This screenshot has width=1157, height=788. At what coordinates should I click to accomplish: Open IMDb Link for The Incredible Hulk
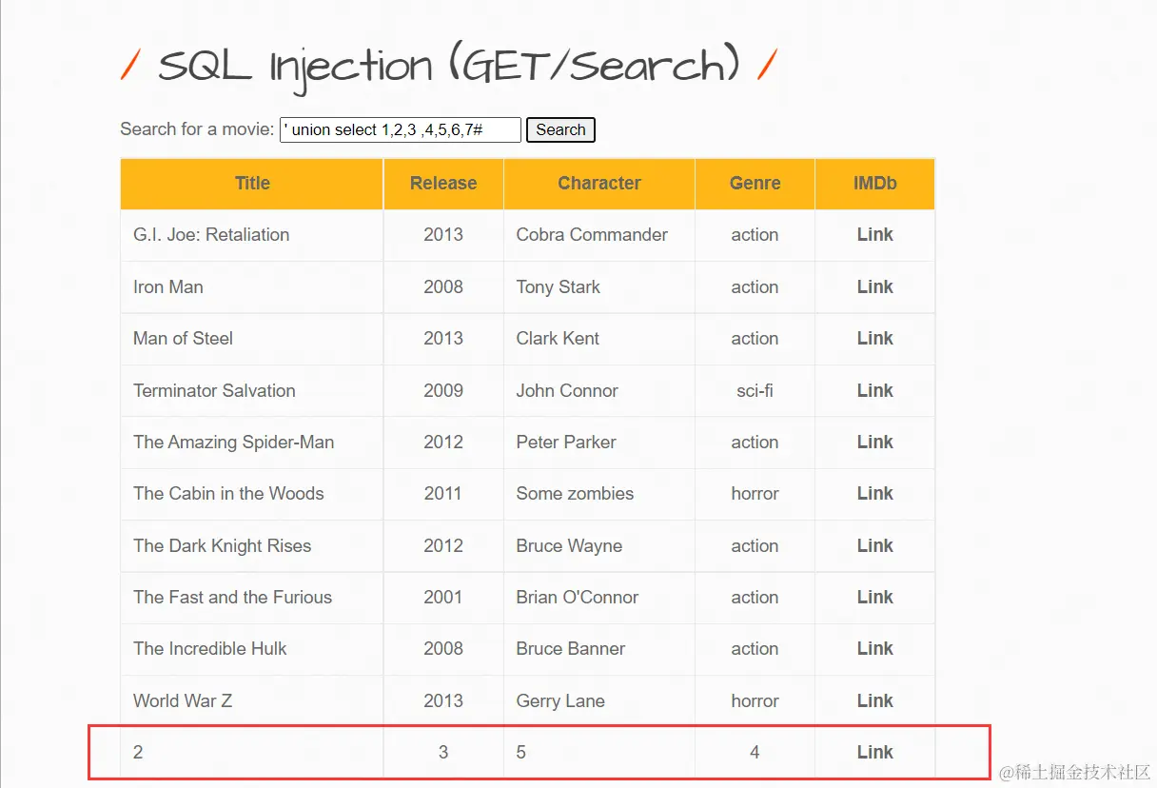(x=874, y=649)
